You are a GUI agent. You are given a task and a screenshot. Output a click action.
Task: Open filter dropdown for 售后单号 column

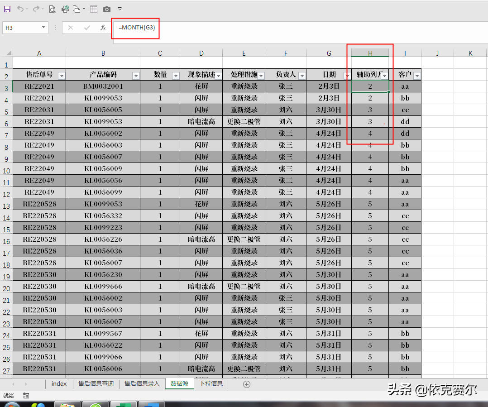[x=62, y=76]
